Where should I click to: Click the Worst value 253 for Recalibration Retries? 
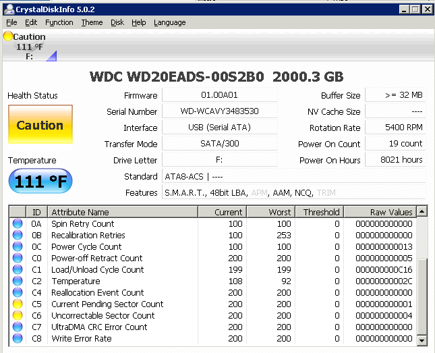[x=284, y=235]
